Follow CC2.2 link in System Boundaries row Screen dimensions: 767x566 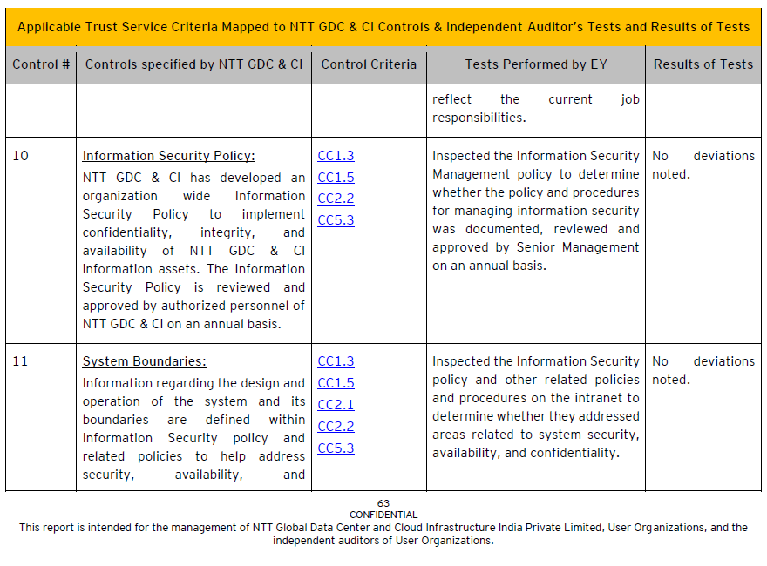(x=336, y=427)
